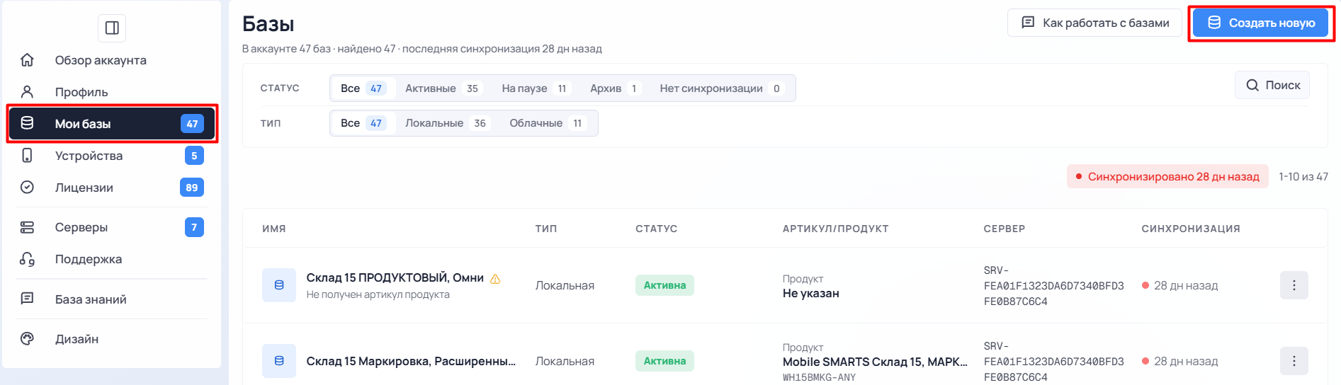Click the database icon in Мои базы
The height and width of the screenshot is (385, 1341).
coord(27,123)
